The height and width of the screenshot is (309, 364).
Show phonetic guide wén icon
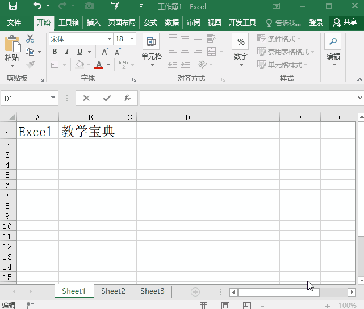pyautogui.click(x=123, y=65)
